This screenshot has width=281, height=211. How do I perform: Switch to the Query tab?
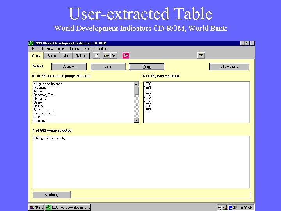click(36, 55)
